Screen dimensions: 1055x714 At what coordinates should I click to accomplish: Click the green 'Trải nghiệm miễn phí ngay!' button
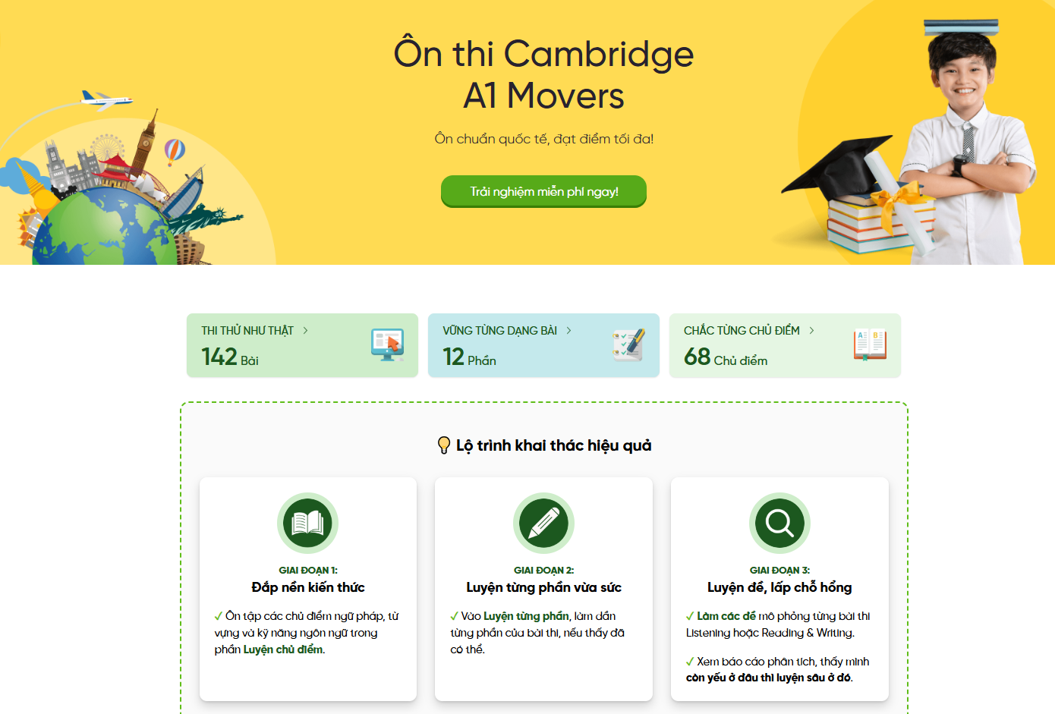click(543, 191)
